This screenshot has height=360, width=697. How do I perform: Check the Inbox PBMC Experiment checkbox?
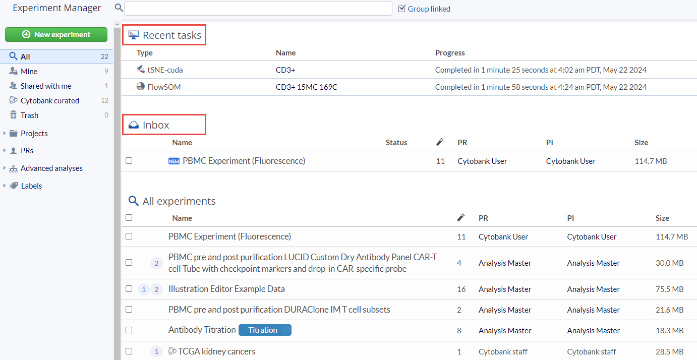(129, 161)
